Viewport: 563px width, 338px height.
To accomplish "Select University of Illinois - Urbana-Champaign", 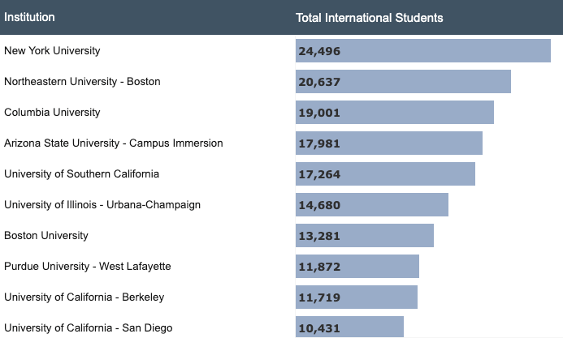I will click(x=102, y=204).
